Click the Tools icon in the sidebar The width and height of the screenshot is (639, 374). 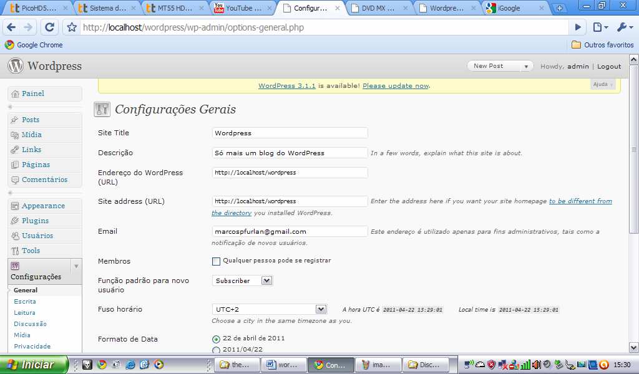click(x=15, y=251)
